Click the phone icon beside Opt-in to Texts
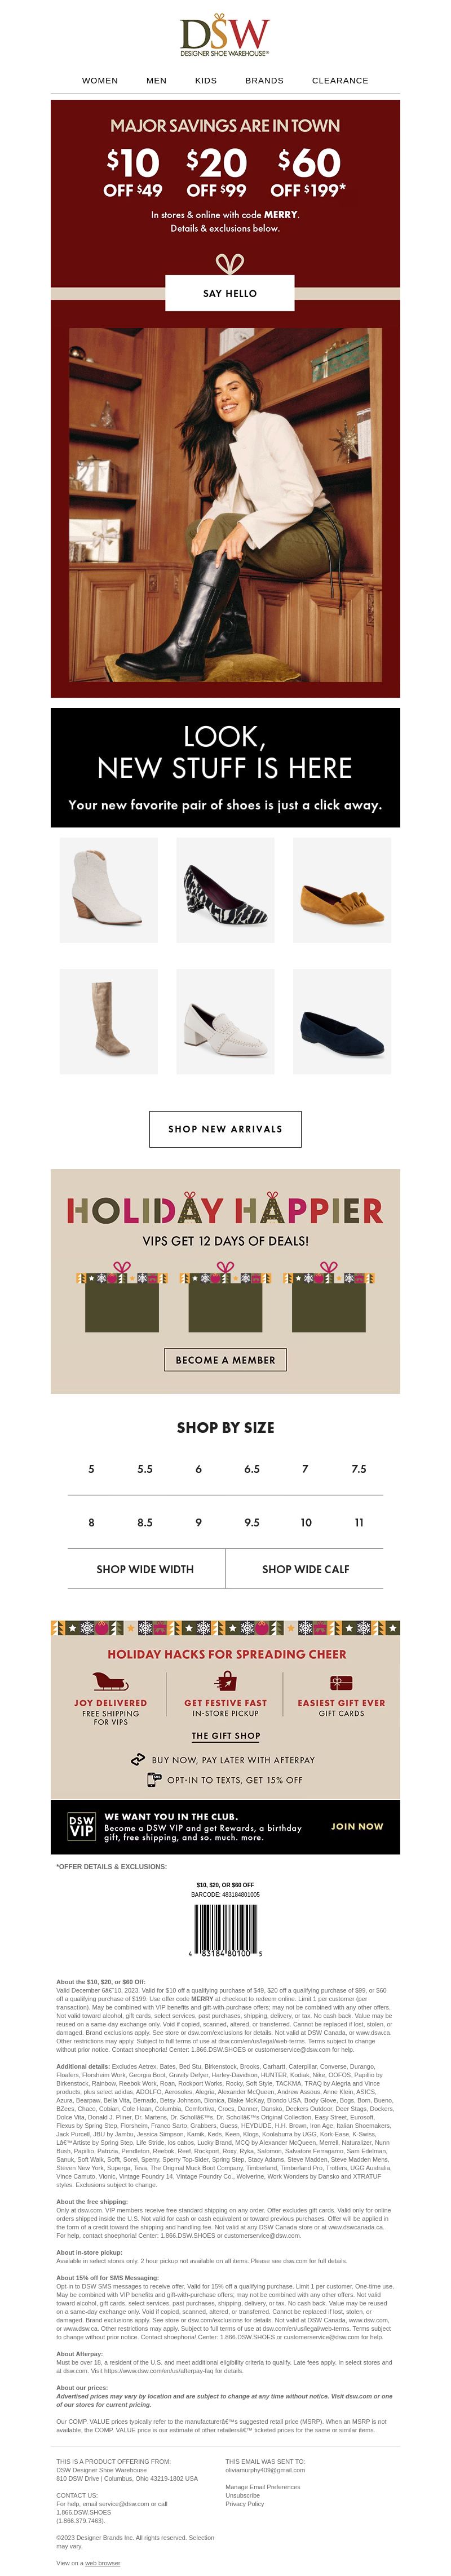451x2576 pixels. pyautogui.click(x=153, y=1779)
